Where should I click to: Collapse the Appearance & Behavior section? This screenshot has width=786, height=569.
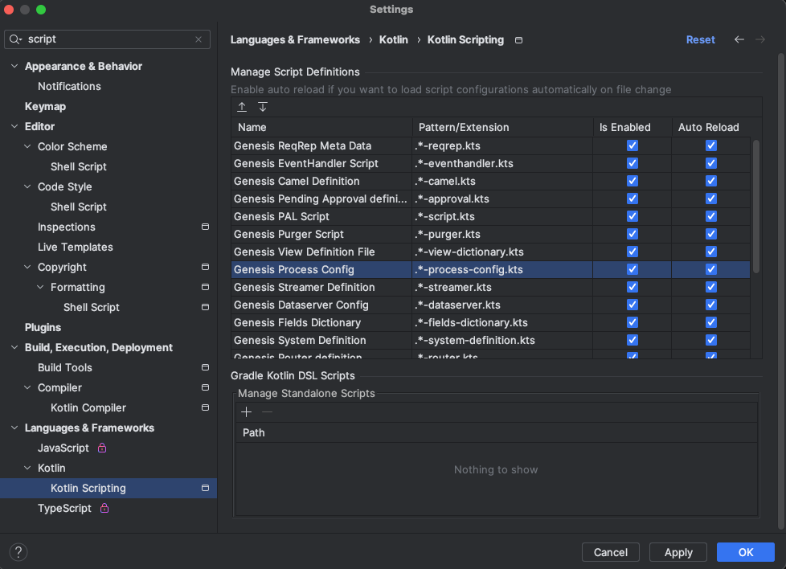[x=14, y=66]
